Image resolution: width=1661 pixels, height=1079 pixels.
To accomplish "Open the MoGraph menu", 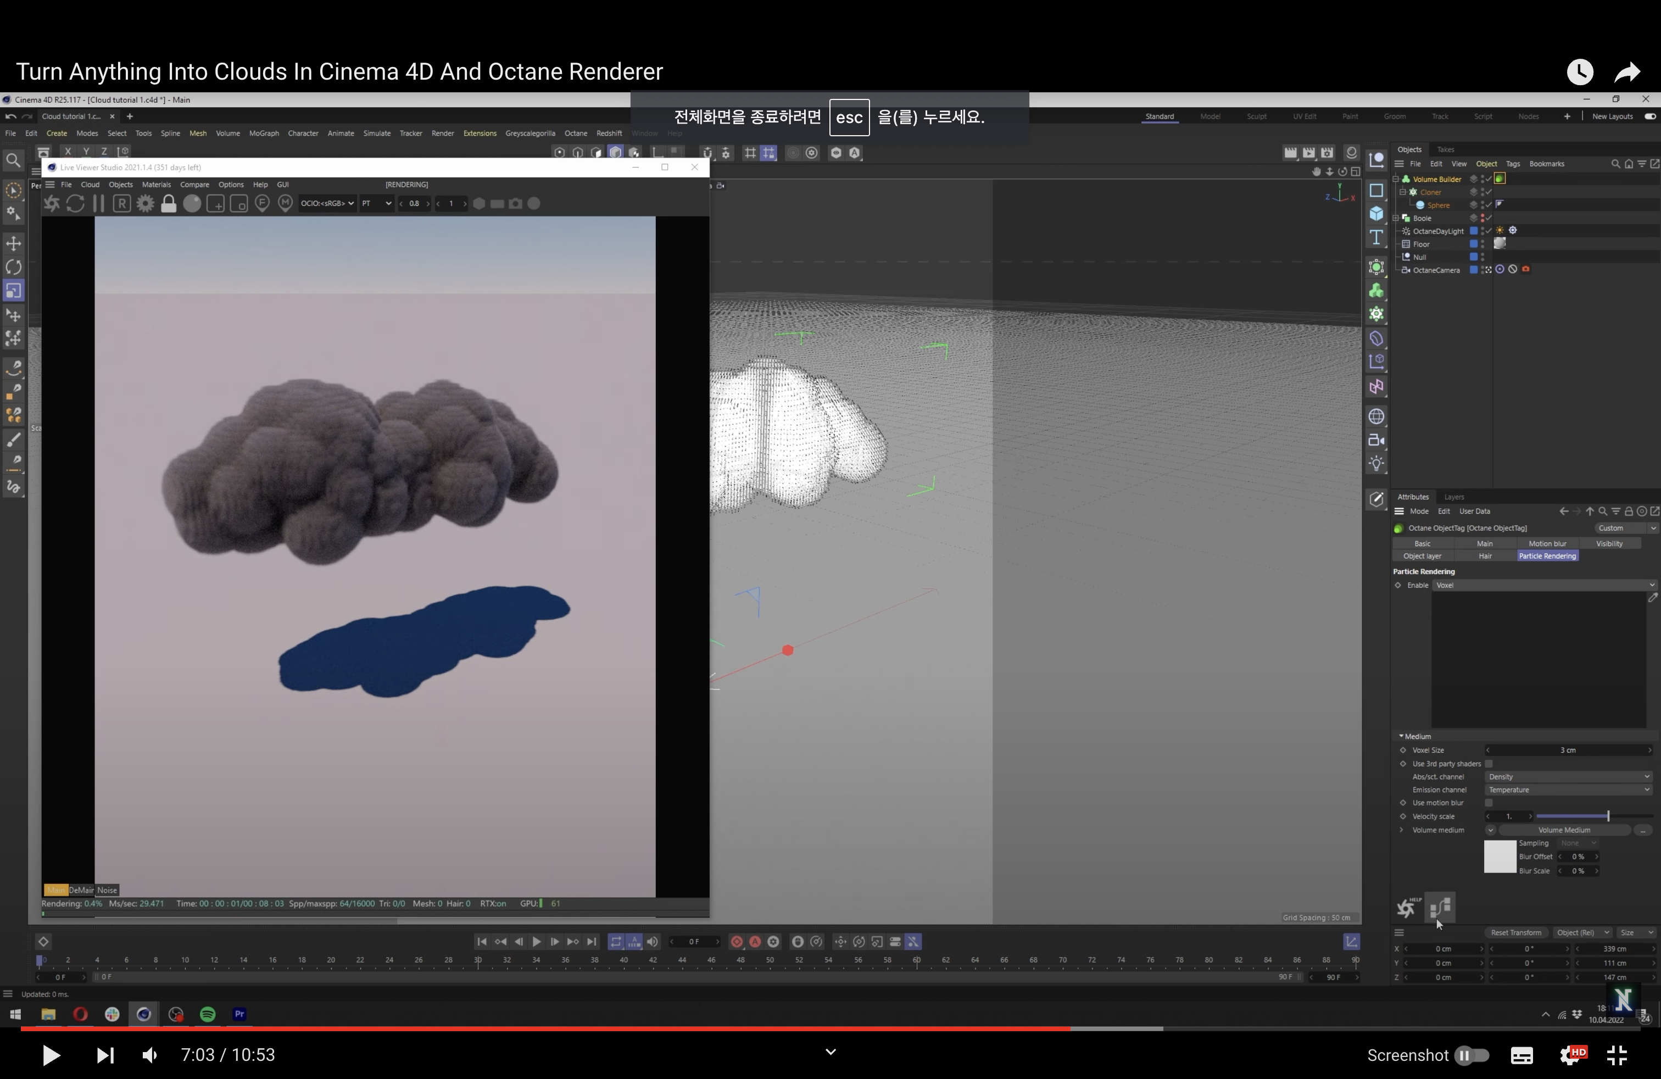I will click(264, 134).
